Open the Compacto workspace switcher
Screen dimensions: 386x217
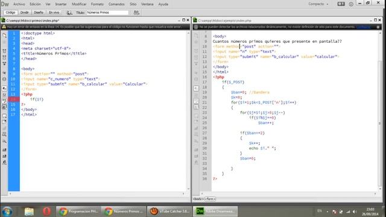tap(318, 4)
